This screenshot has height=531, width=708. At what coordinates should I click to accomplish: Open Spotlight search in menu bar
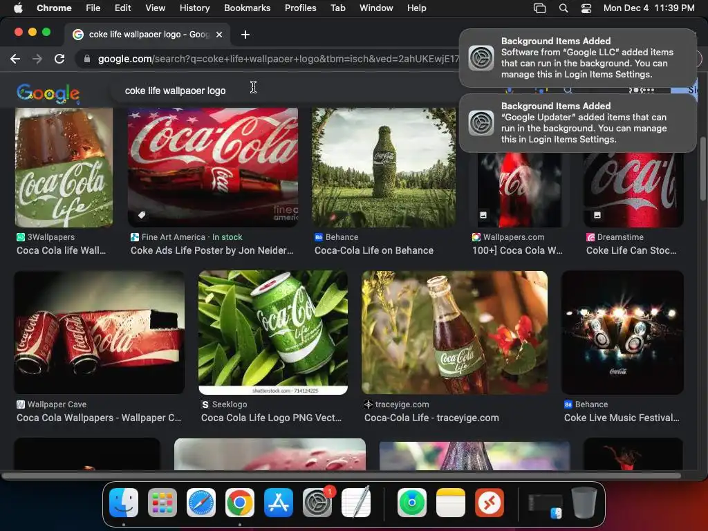tap(563, 8)
